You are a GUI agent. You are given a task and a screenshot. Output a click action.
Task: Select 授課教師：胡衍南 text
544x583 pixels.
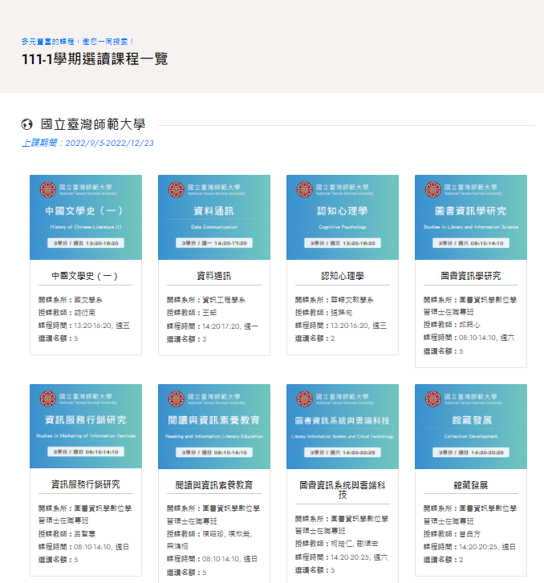coord(67,313)
